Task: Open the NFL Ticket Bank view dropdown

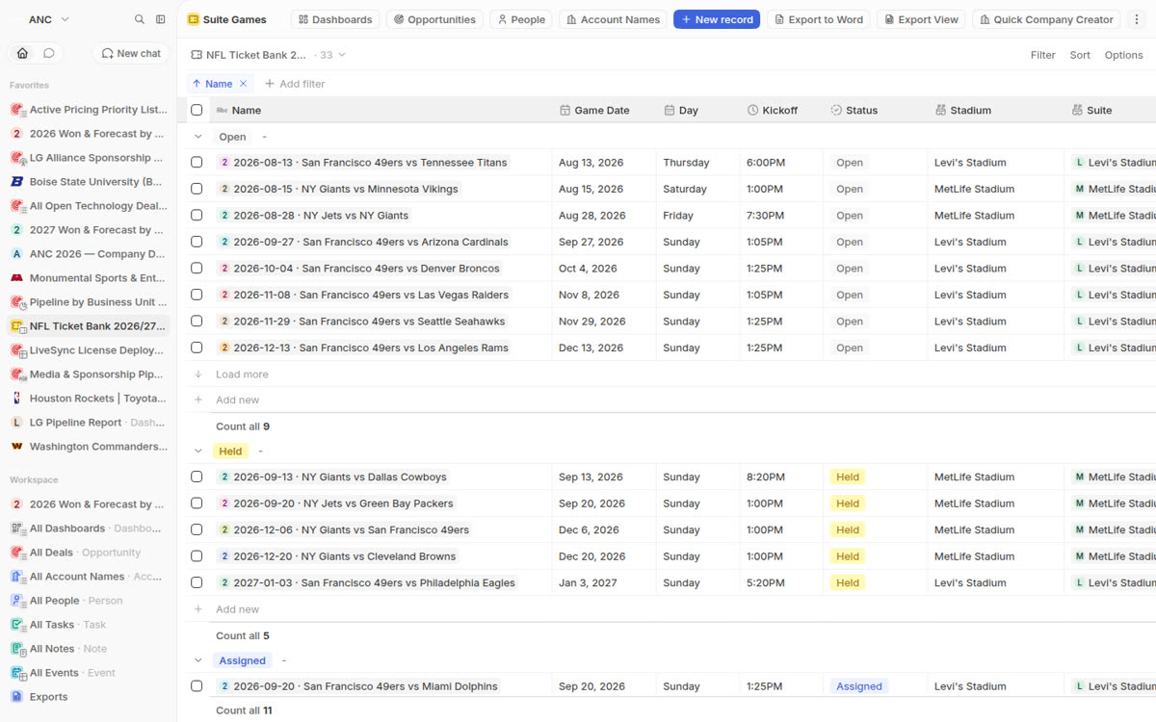Action: click(269, 55)
